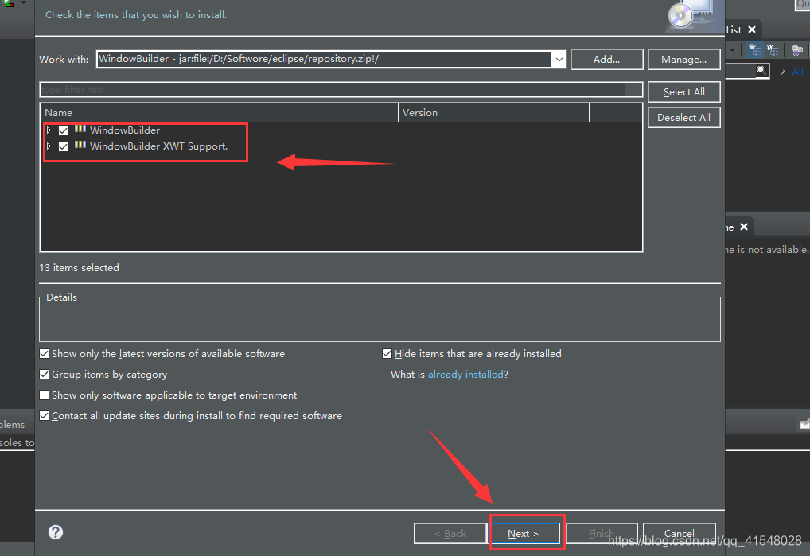Click the third Task List toolbar icon

click(x=797, y=50)
